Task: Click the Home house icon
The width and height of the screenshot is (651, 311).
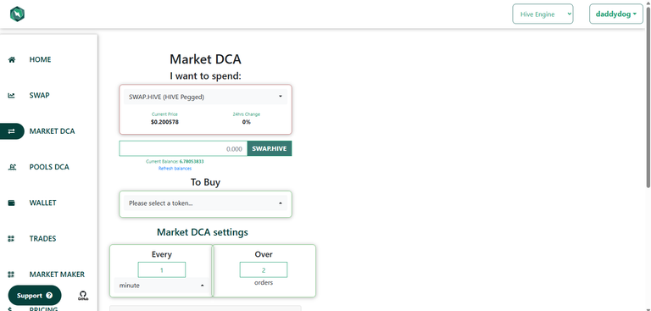Action: [x=12, y=60]
